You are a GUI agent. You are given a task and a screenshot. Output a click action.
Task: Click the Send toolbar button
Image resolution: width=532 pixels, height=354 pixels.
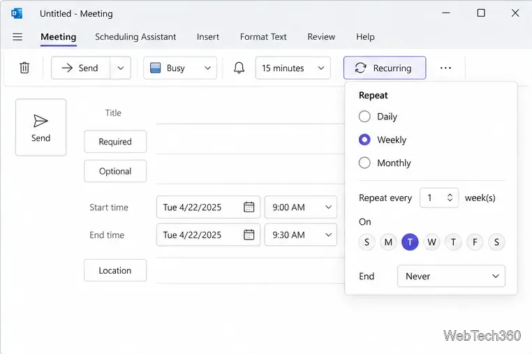coord(81,68)
